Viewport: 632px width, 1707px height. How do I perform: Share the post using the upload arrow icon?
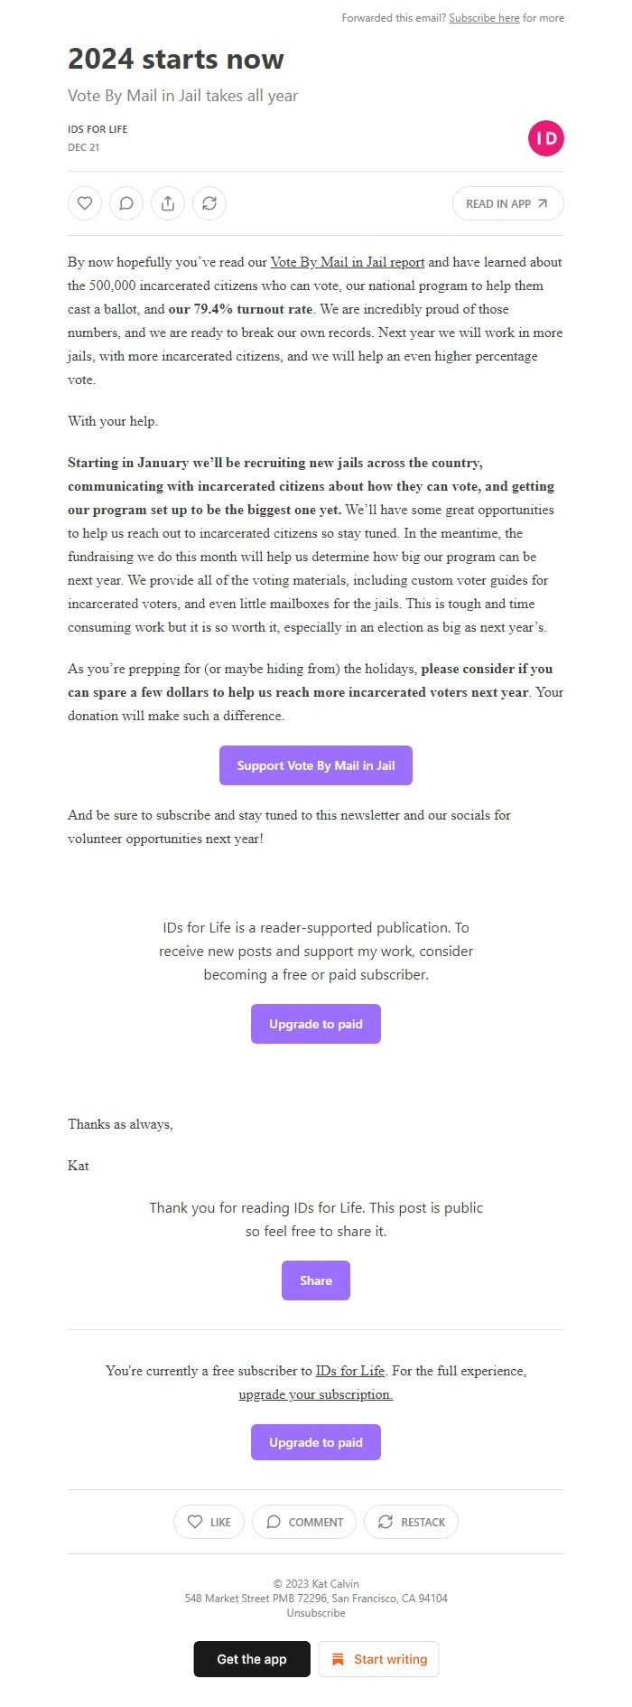click(167, 202)
